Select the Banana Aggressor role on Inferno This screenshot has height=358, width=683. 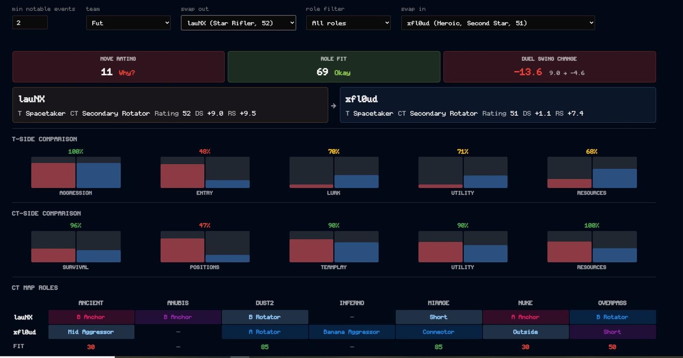352,332
